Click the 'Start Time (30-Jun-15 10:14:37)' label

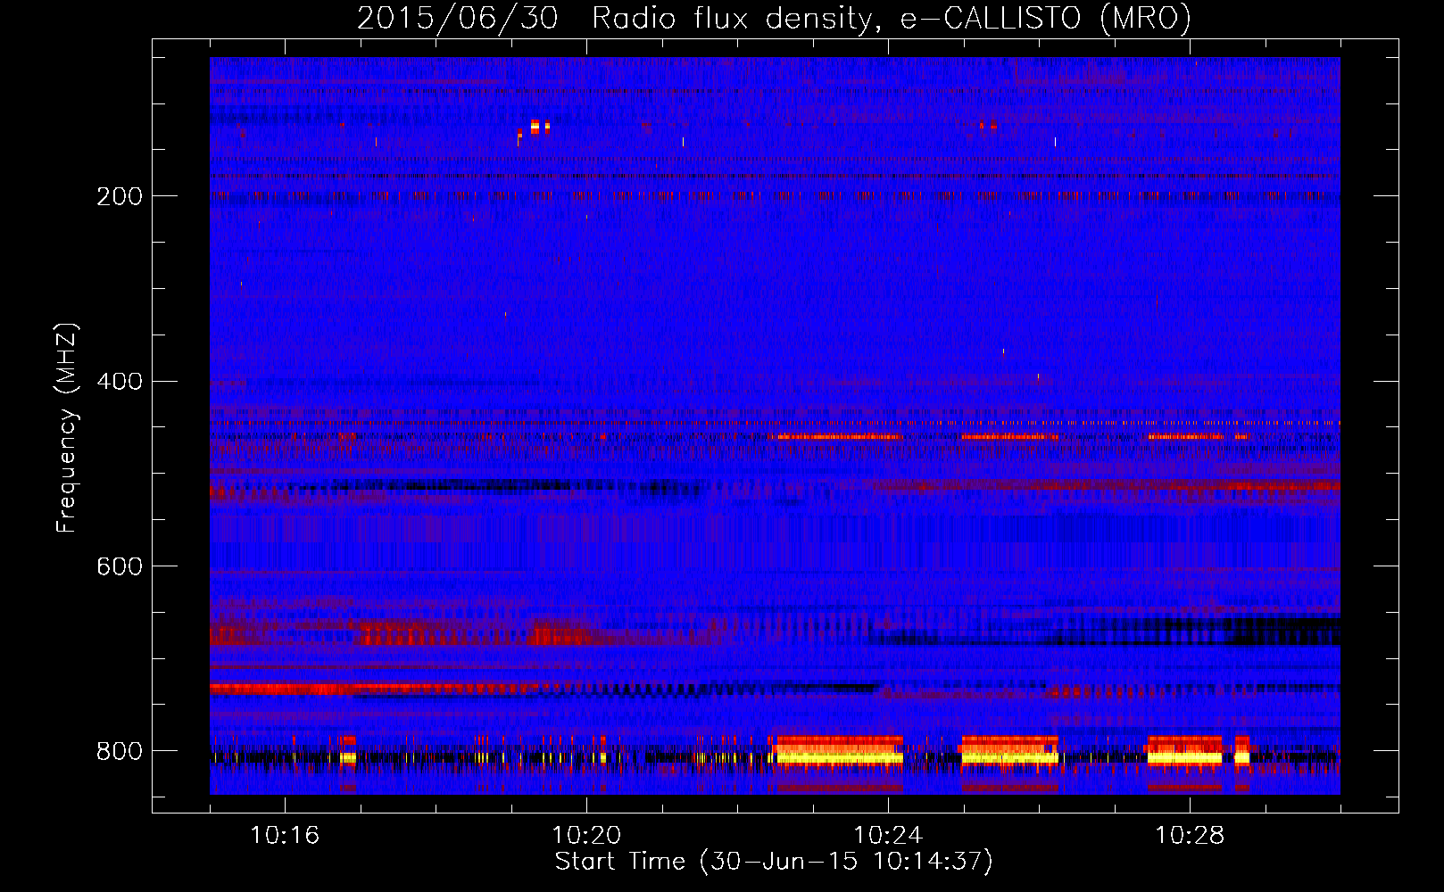click(774, 862)
